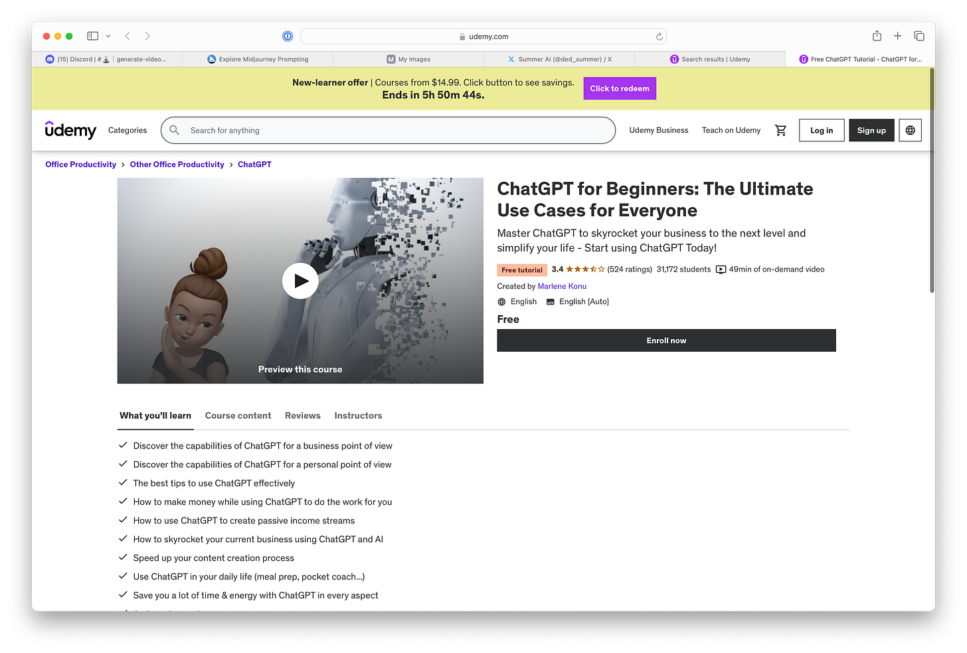Screen dimensions: 967x653
Task: Switch to the My Images tab
Action: click(x=408, y=59)
